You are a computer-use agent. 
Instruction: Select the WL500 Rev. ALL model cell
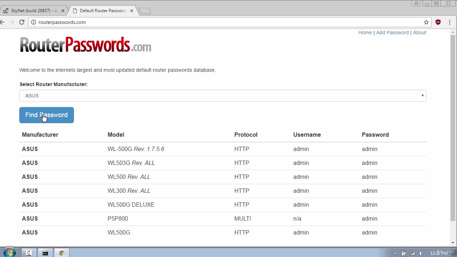click(x=129, y=177)
